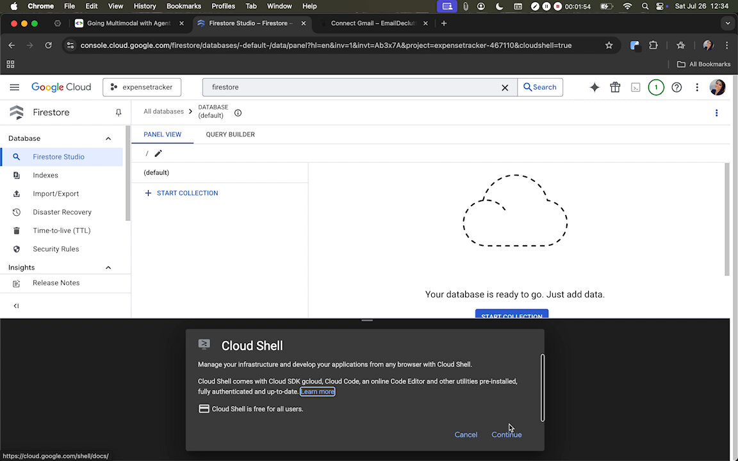Open the help question mark icon
Image resolution: width=738 pixels, height=461 pixels.
coord(676,87)
